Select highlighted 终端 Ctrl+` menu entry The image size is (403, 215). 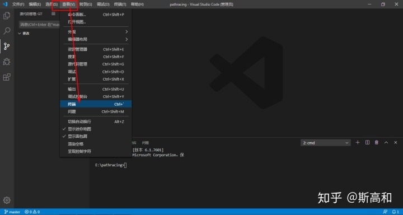[96, 104]
